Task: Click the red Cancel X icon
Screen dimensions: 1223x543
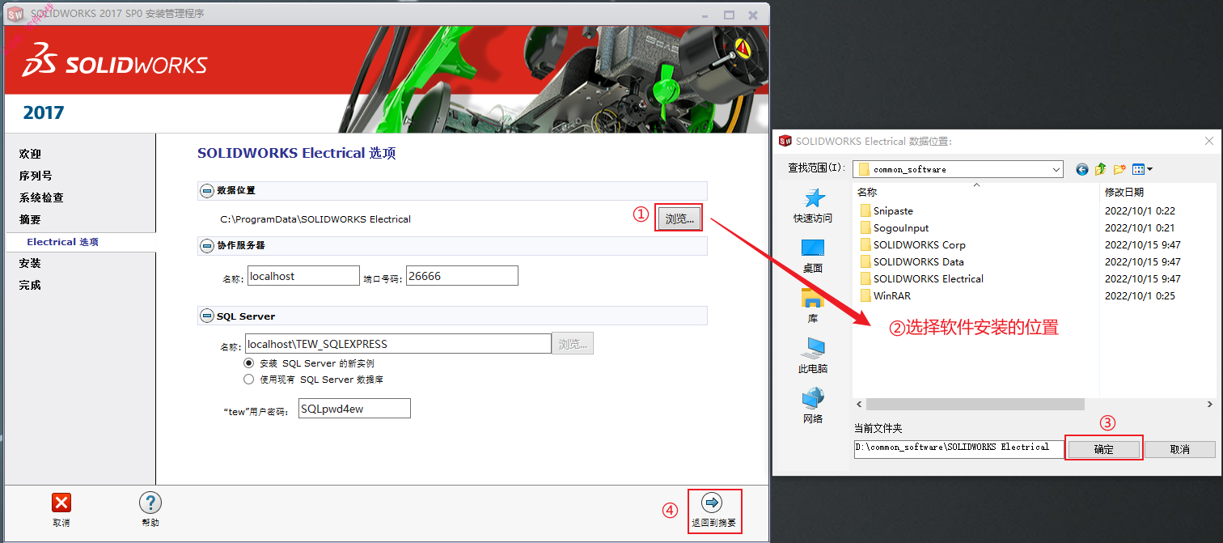Action: coord(61,503)
